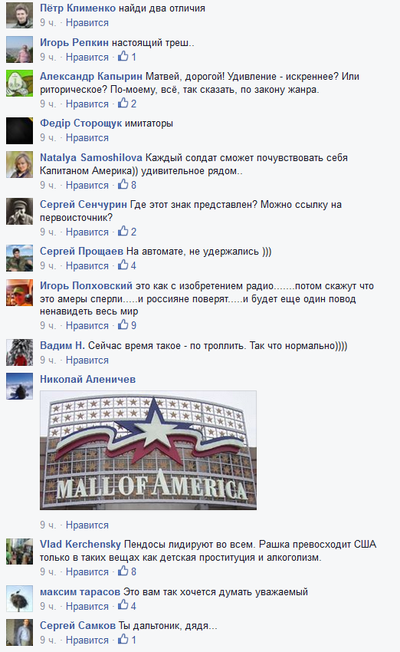
Task: Click Нравится below the Mall of America photo
Action: point(87,525)
